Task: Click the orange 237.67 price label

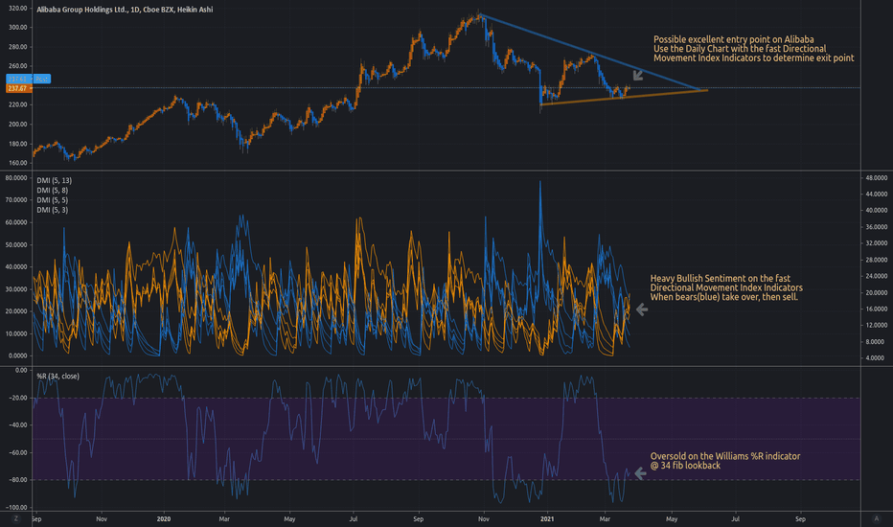Action: coord(17,88)
